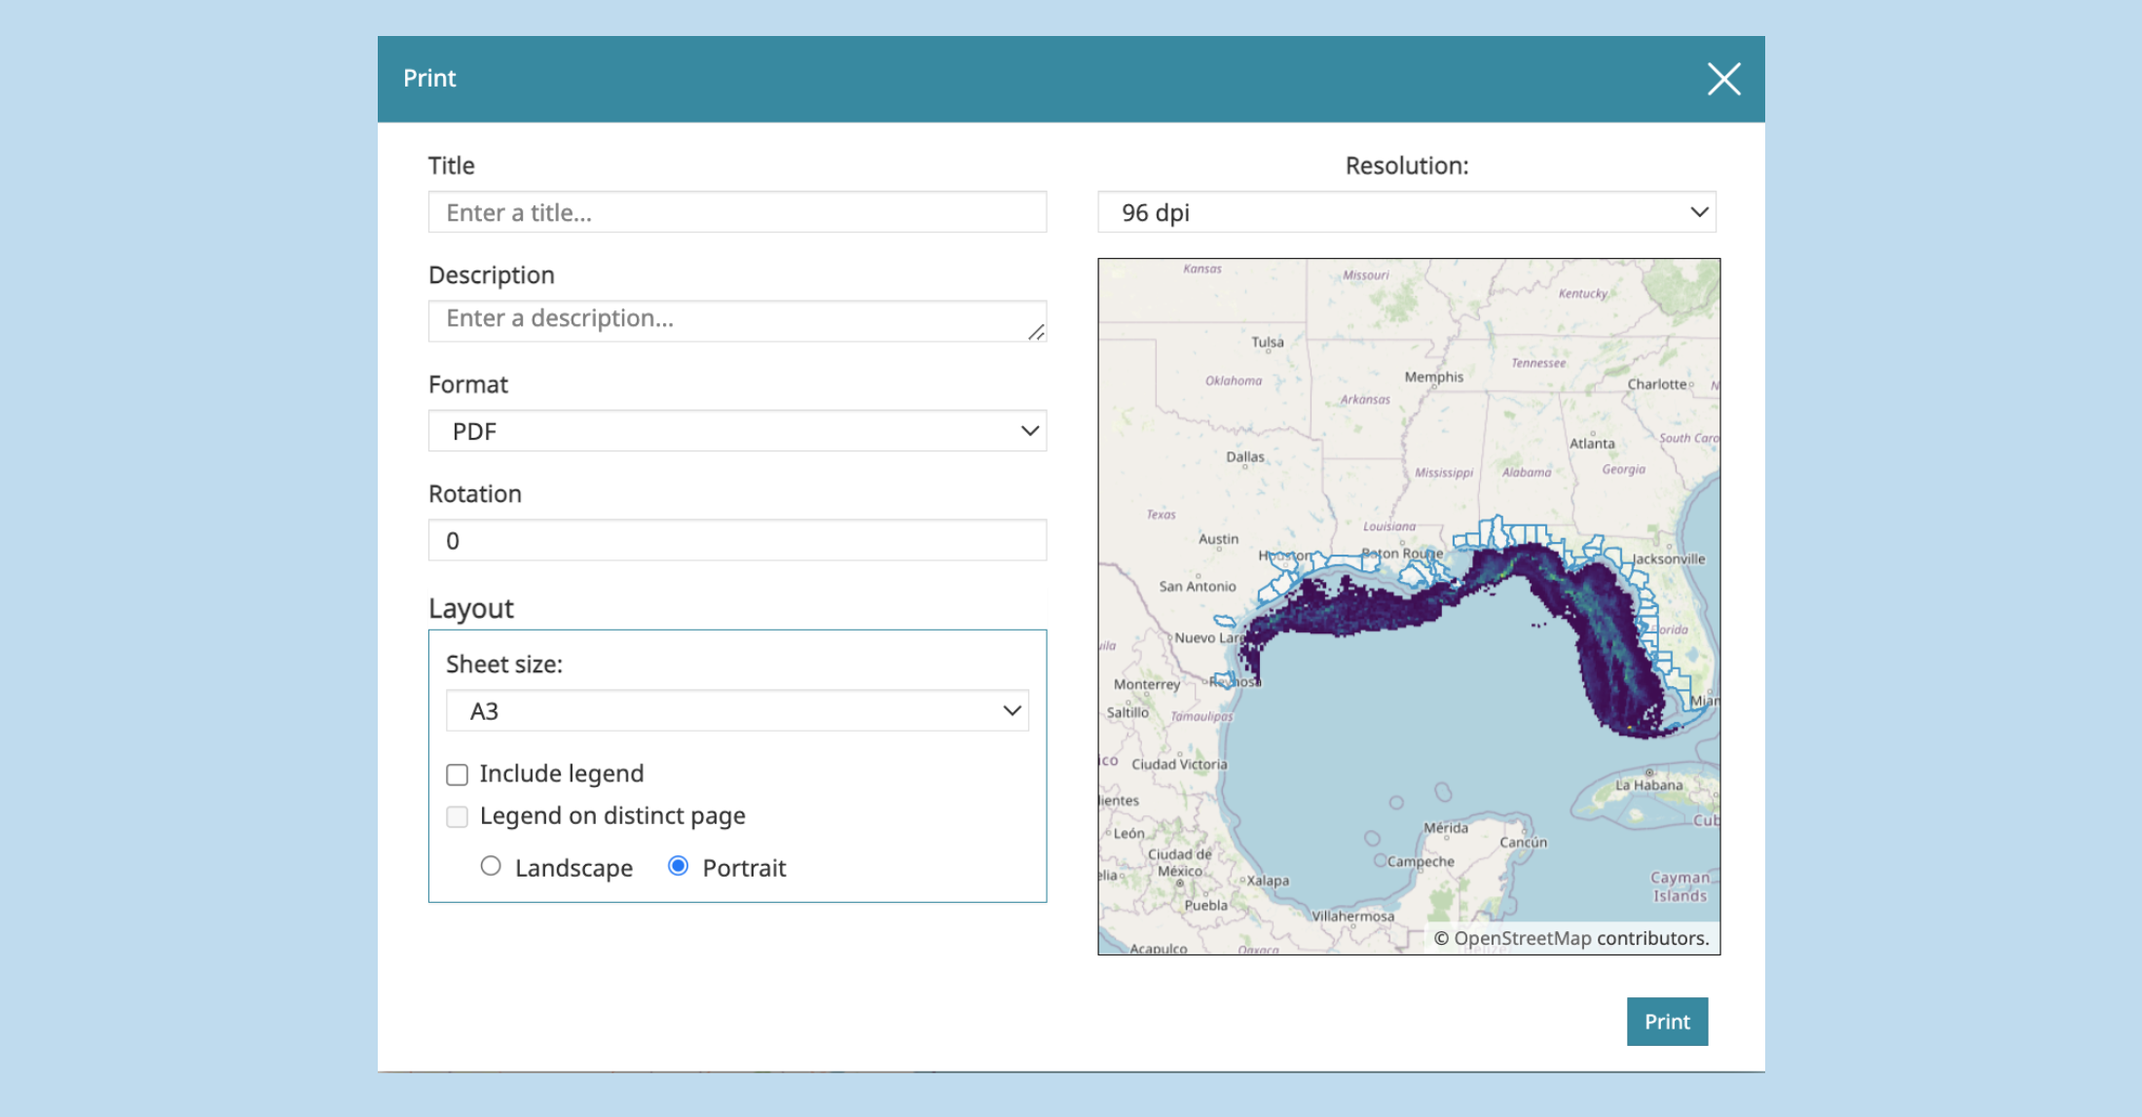
Task: Click the Include legend label text
Action: point(562,774)
